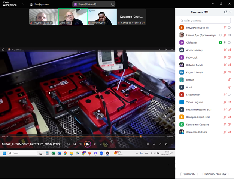Screen dimensions: 234x179
Task: Click Наталя Дон muted microphone icon
Action: (225, 35)
